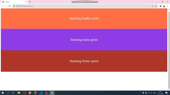Go back using the browser back arrow

click(2, 6)
